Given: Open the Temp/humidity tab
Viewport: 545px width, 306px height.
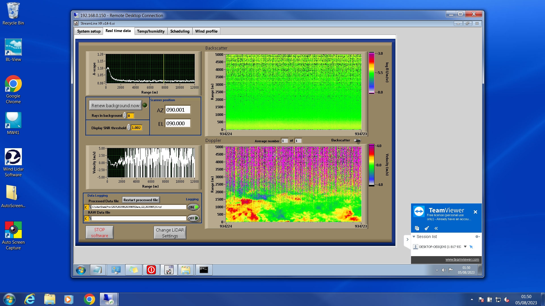Looking at the screenshot, I should 150,31.
